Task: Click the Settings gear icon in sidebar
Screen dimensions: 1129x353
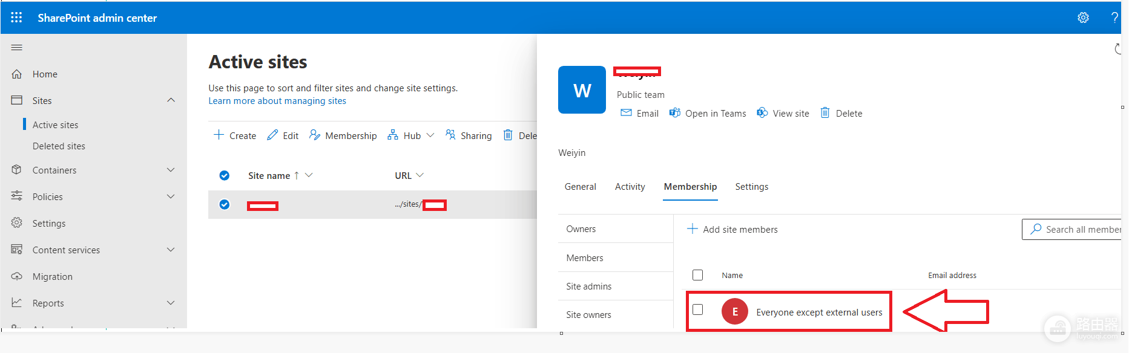Action: point(17,223)
